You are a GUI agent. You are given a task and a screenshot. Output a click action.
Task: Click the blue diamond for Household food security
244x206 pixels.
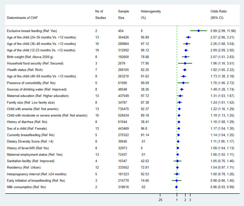click(x=185, y=63)
